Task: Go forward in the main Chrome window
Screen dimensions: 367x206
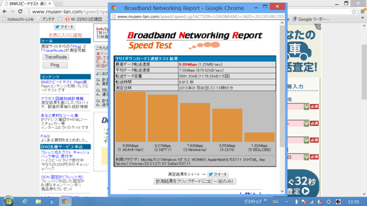Action: point(13,11)
